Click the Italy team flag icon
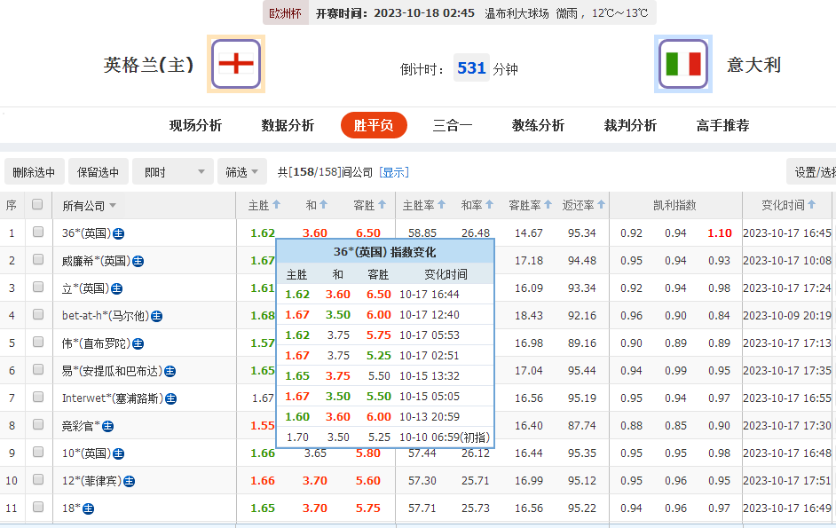 [x=683, y=64]
